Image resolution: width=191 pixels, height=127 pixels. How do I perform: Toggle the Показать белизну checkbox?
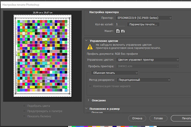point(25,116)
